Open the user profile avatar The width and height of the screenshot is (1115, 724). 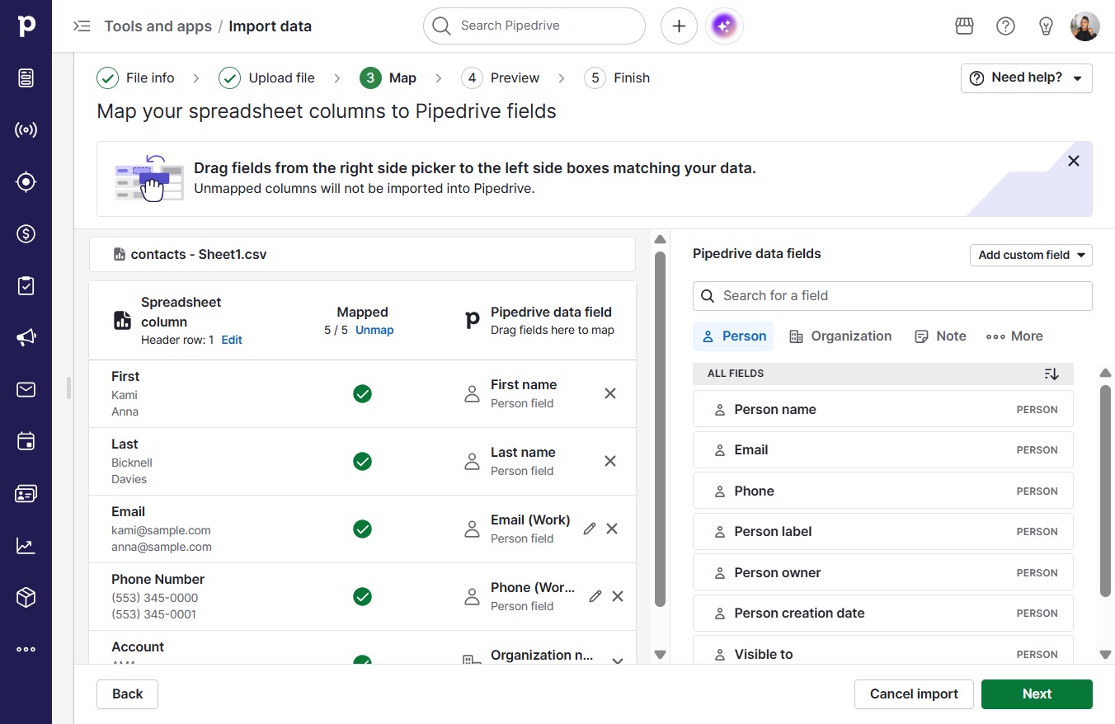[x=1084, y=26]
